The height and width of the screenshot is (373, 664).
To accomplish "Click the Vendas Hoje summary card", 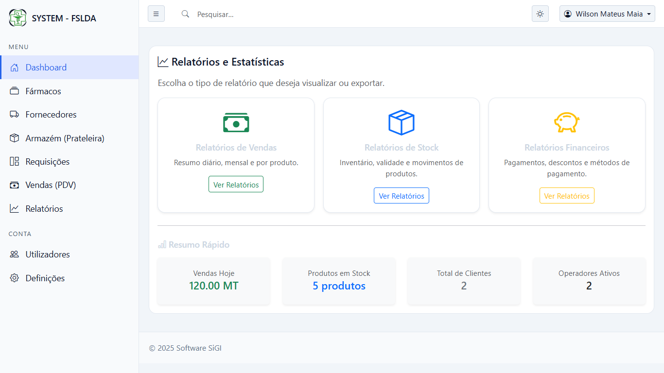I will pos(214,281).
